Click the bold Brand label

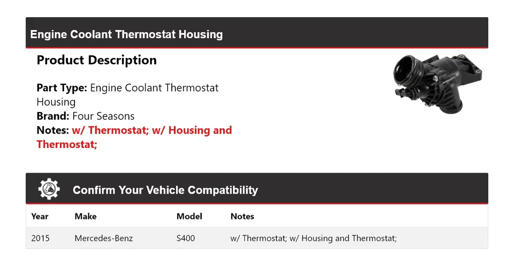point(52,116)
